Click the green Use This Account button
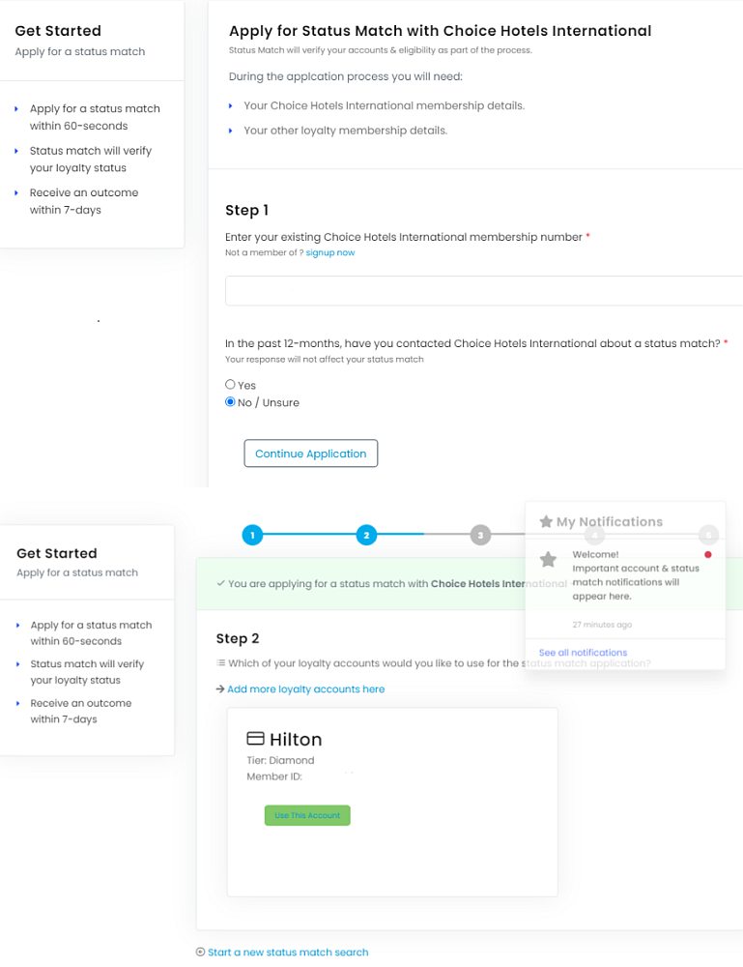Viewport: 743px width, 967px height. click(307, 815)
